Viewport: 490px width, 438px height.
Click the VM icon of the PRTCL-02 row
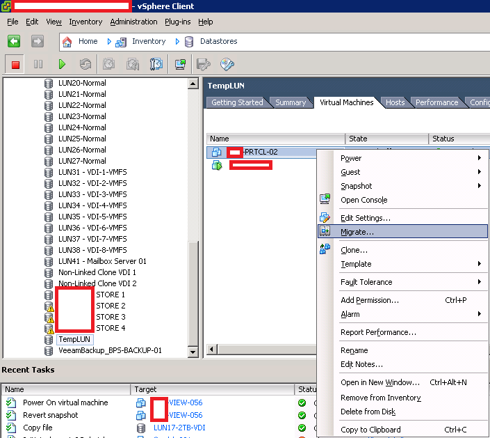click(x=216, y=152)
